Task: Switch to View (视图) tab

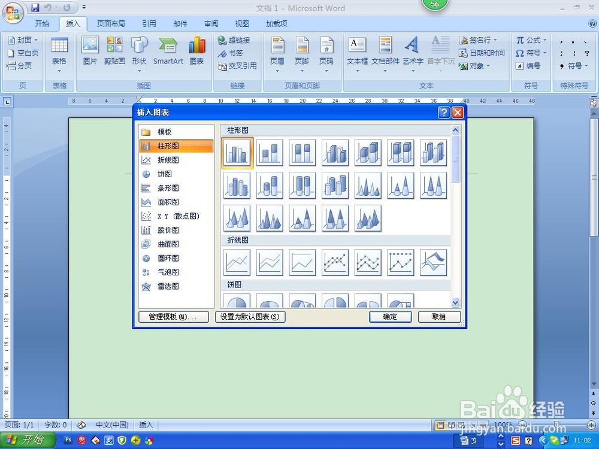Action: 242,24
